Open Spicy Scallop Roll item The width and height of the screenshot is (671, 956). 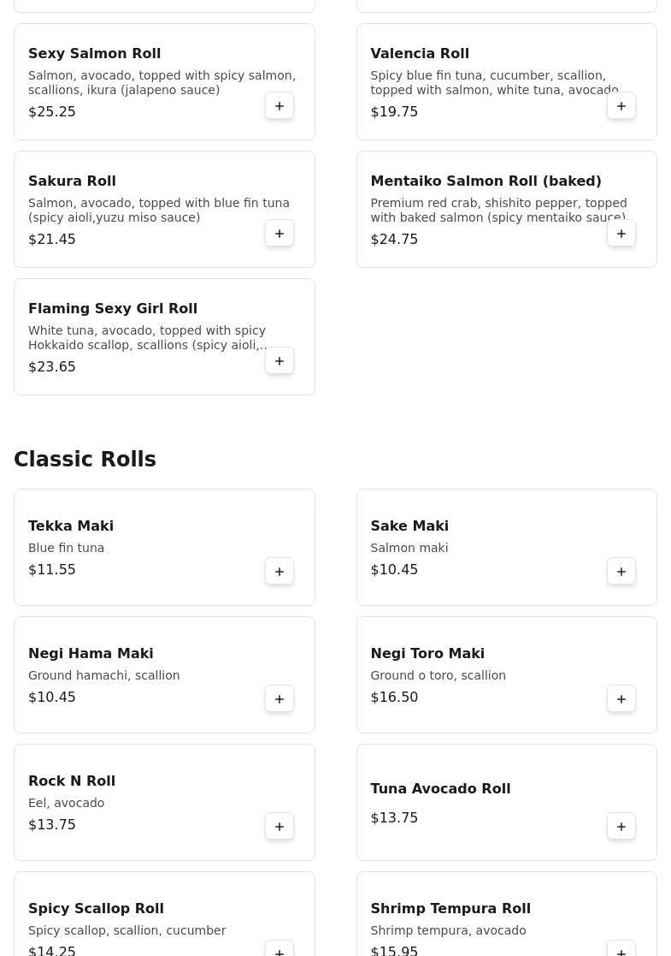(96, 909)
